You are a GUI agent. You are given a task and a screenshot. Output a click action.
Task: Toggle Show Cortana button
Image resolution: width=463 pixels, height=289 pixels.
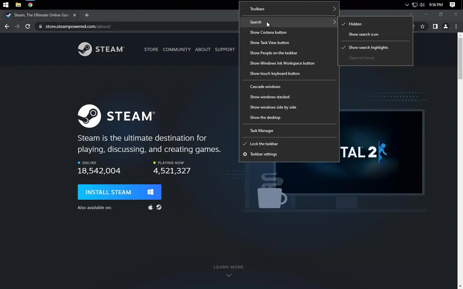(x=289, y=32)
